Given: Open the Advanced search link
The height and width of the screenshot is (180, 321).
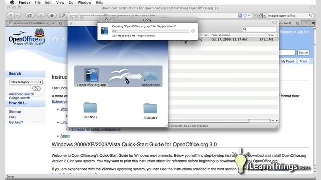Looking at the screenshot, I should 21,94.
